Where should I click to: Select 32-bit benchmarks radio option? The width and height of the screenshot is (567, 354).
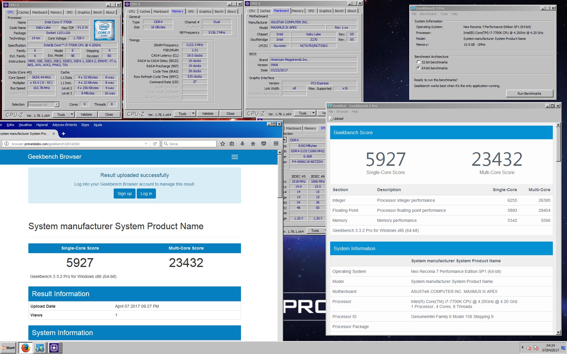418,62
